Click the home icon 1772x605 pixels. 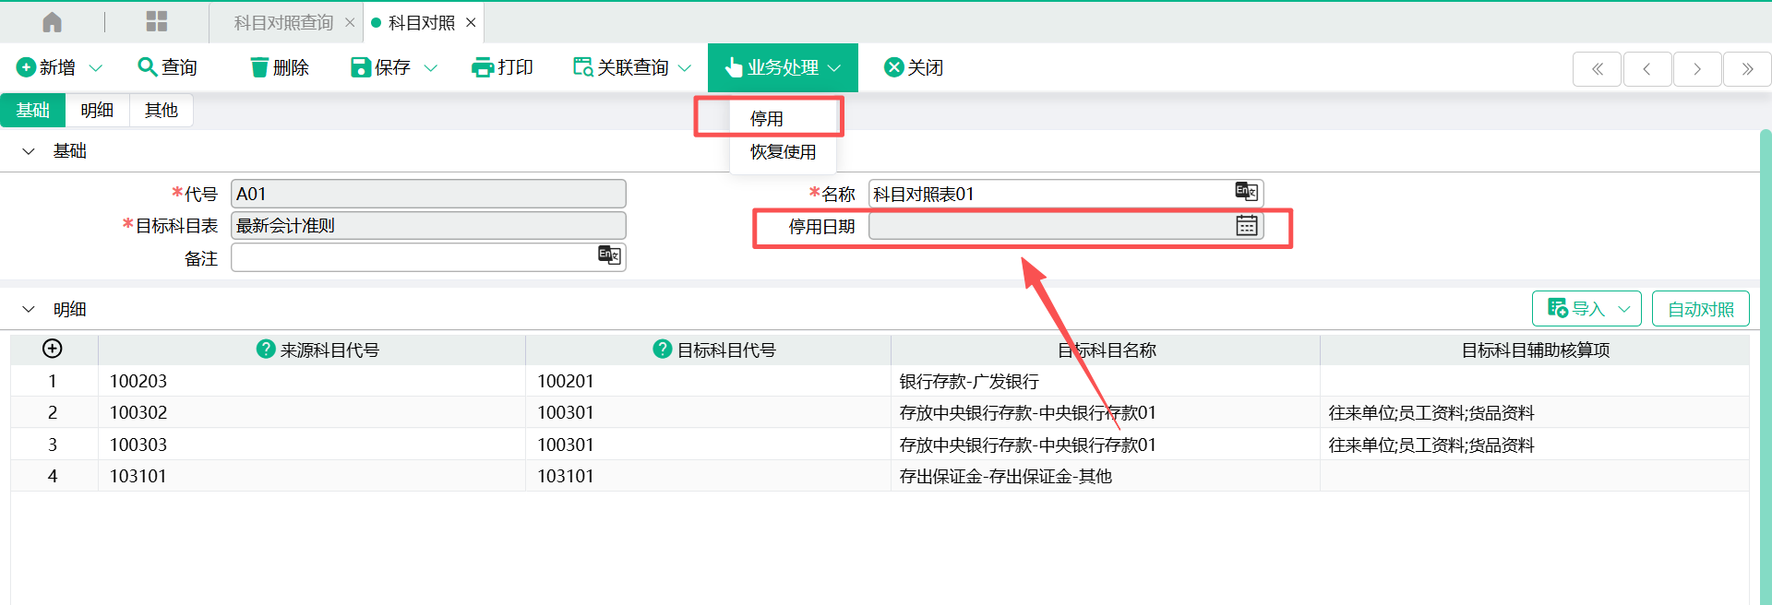click(x=53, y=22)
